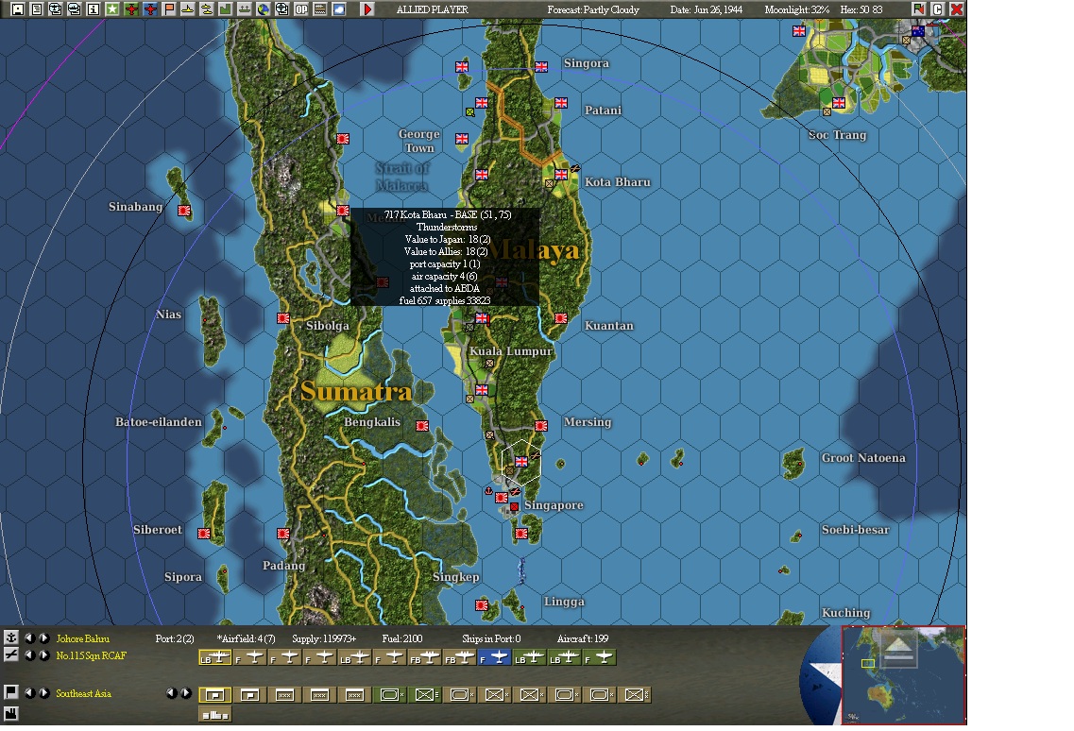Click the minimap in the corner
Screen dimensions: 1074x731
(x=903, y=675)
